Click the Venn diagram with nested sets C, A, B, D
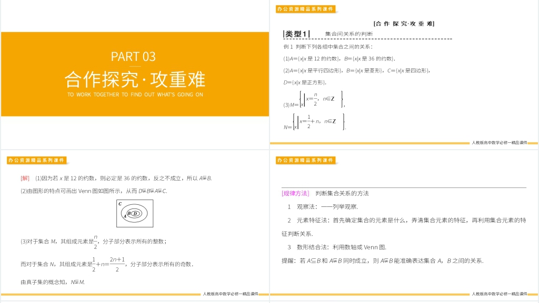The image size is (539, 303). [x=135, y=214]
